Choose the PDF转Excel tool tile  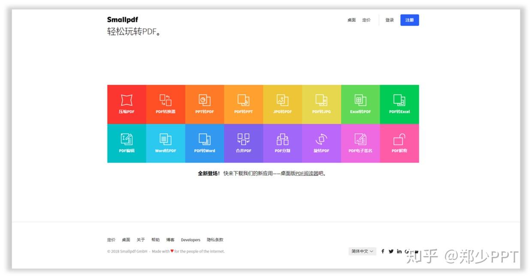[399, 104]
